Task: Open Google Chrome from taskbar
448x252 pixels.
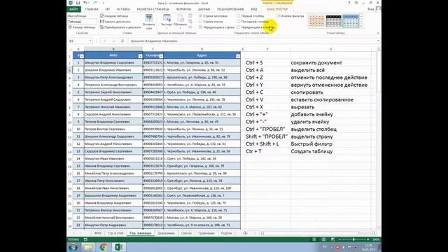Action: click(104, 247)
